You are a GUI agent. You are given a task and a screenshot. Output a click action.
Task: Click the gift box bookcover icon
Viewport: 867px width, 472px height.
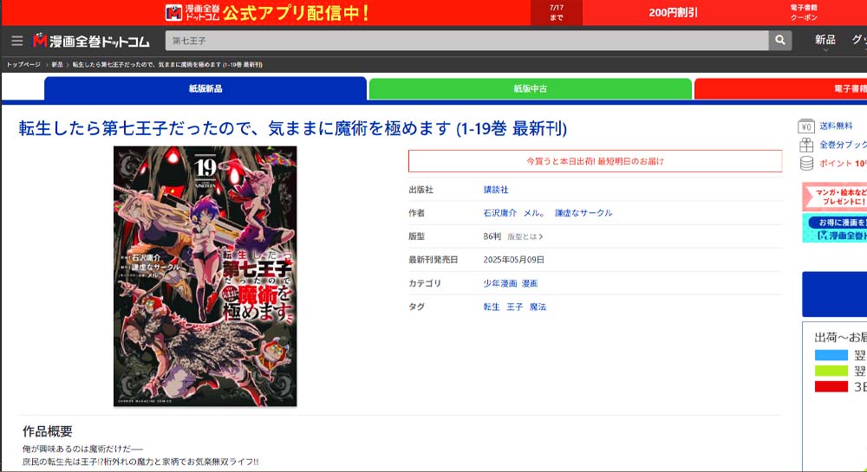pos(806,145)
